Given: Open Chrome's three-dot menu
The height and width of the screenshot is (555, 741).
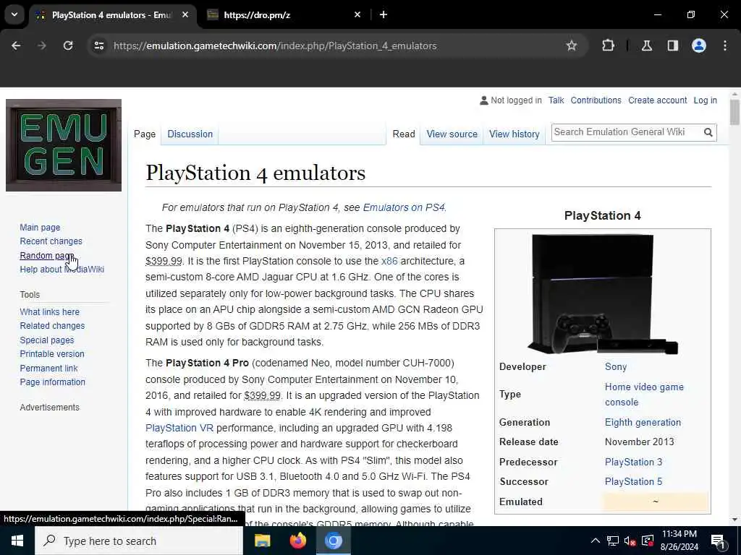Looking at the screenshot, I should 725,46.
